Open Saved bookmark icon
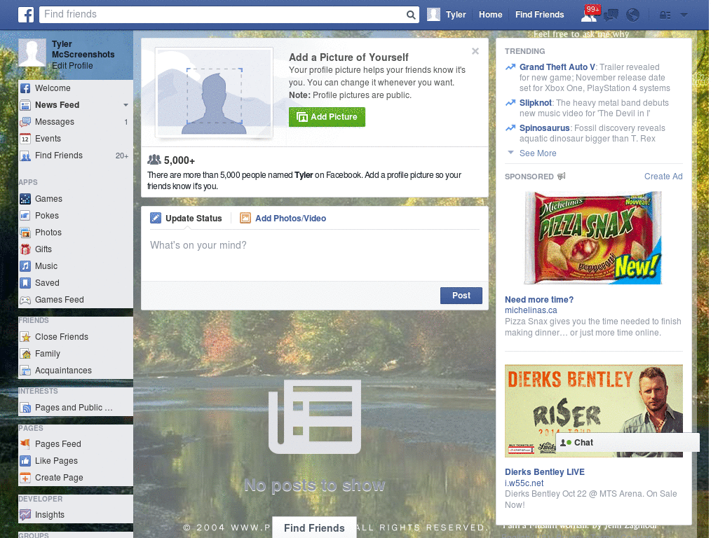The height and width of the screenshot is (538, 718). click(x=26, y=283)
